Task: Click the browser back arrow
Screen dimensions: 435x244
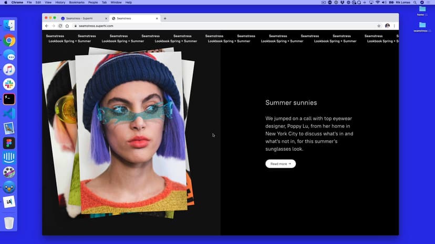Action: coord(47,26)
